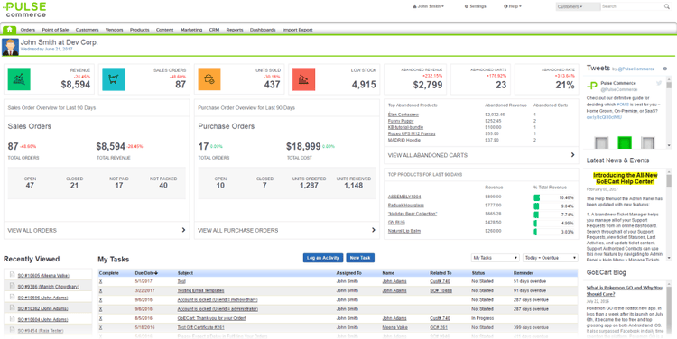Click document icon beside SO #10362

point(12,308)
